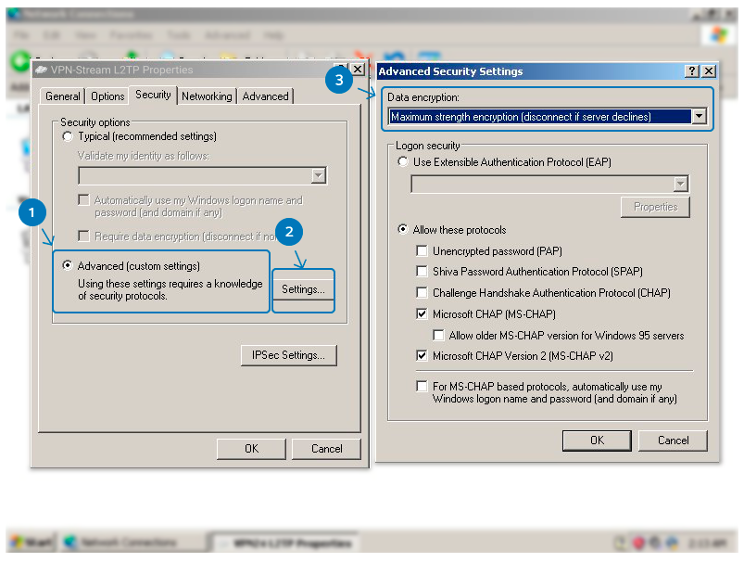Click OK in VPN-Stream L2TP Properties
Viewport: 744px width, 562px height.
pos(251,449)
